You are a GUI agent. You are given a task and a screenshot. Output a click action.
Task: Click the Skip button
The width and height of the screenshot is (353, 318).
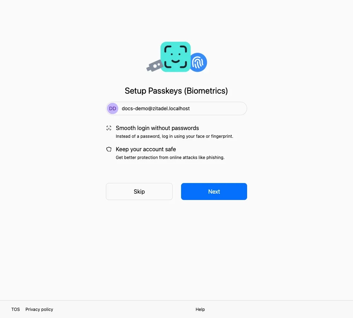point(139,192)
